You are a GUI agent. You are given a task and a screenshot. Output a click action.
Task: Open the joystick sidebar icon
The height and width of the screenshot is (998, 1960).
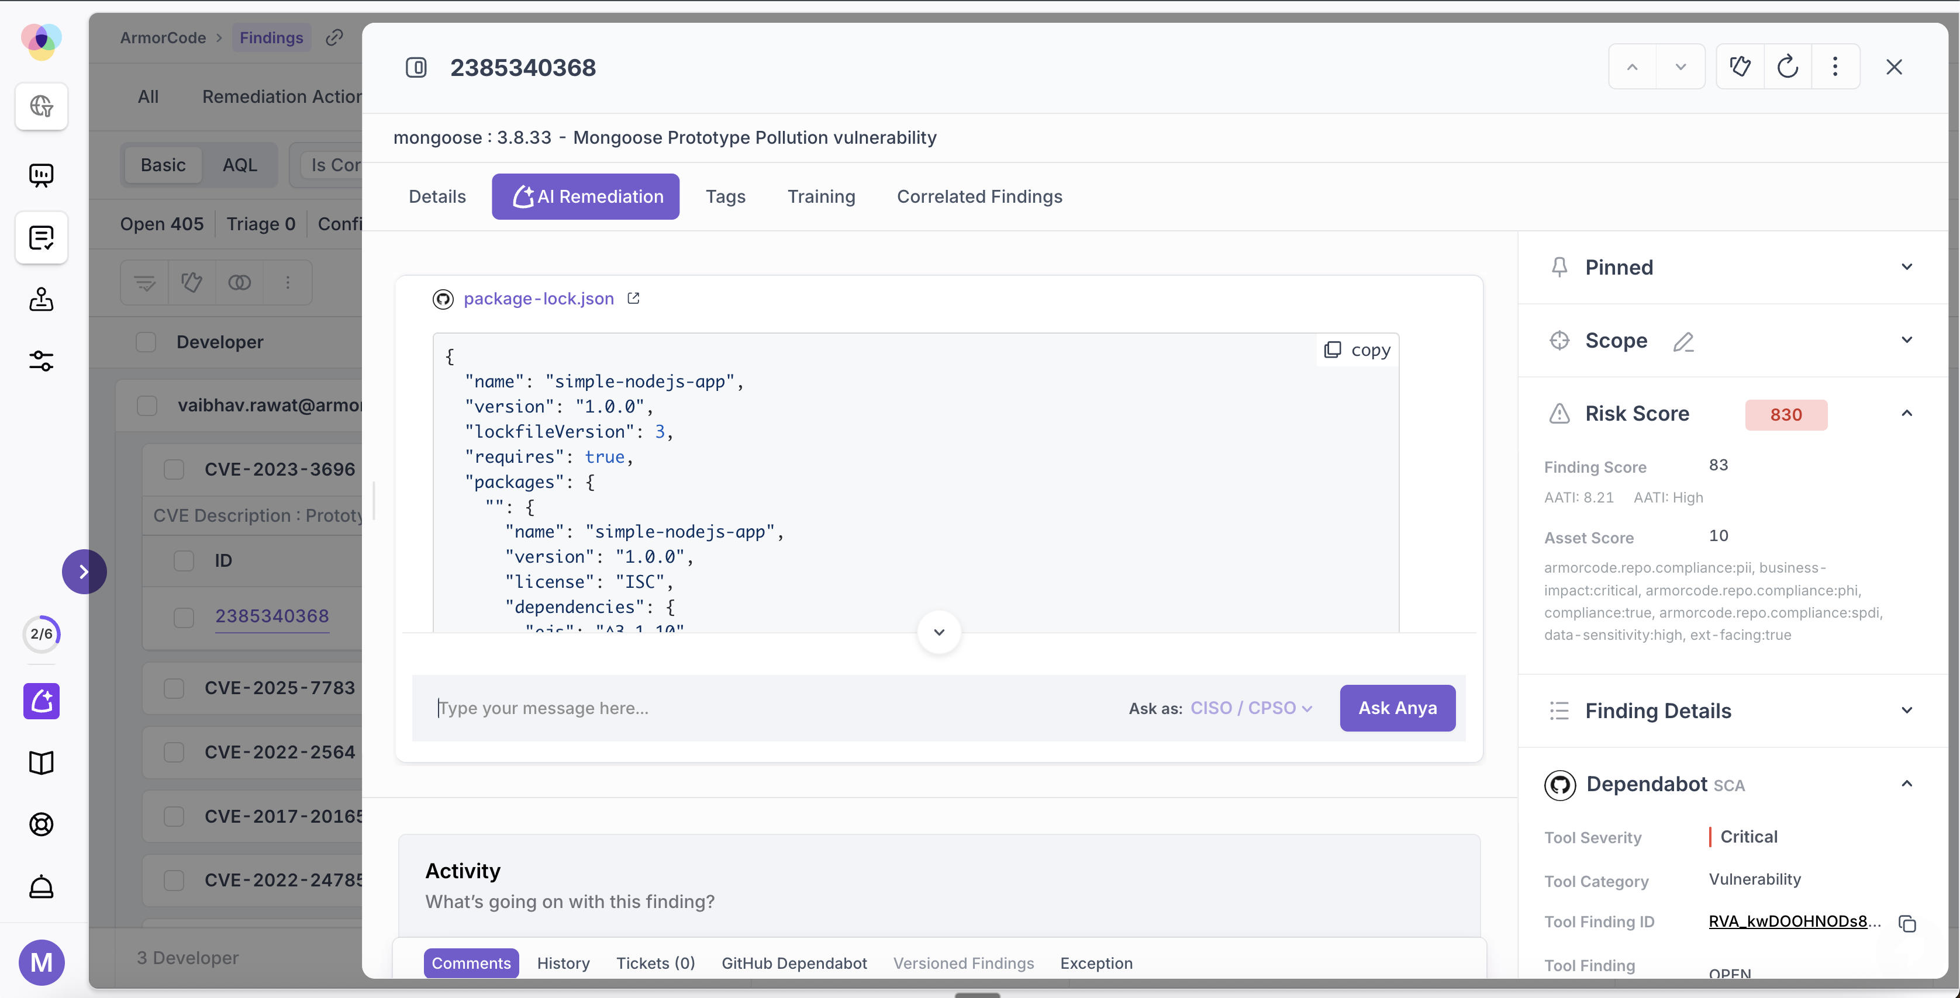[41, 300]
